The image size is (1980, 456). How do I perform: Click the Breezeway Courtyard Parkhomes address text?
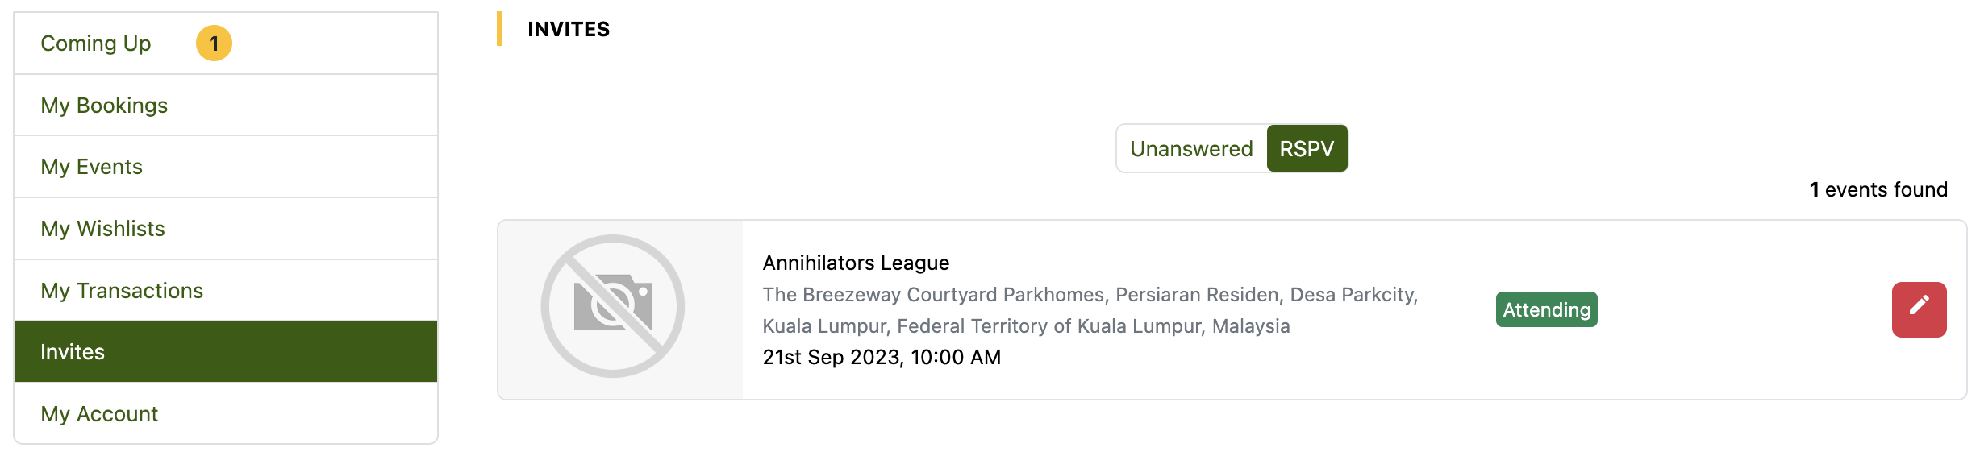point(1090,295)
